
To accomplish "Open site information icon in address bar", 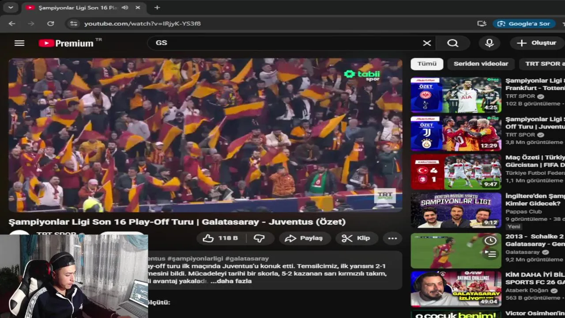I will (x=74, y=23).
